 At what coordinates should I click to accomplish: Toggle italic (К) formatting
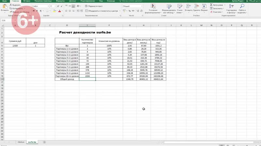pos(37,11)
